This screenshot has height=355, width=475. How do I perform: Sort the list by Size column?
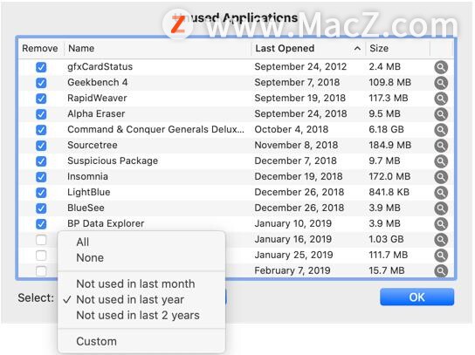coord(379,49)
